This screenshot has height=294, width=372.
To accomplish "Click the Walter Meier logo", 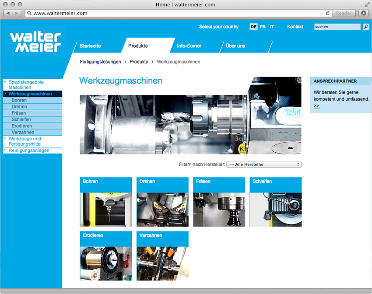I will click(x=35, y=42).
